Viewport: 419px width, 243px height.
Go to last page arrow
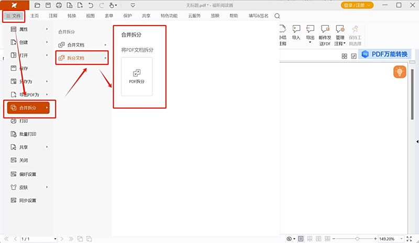click(x=71, y=239)
